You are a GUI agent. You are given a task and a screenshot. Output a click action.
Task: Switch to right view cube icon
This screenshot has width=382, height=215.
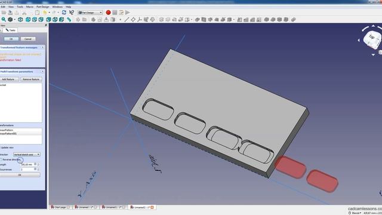(x=41, y=20)
